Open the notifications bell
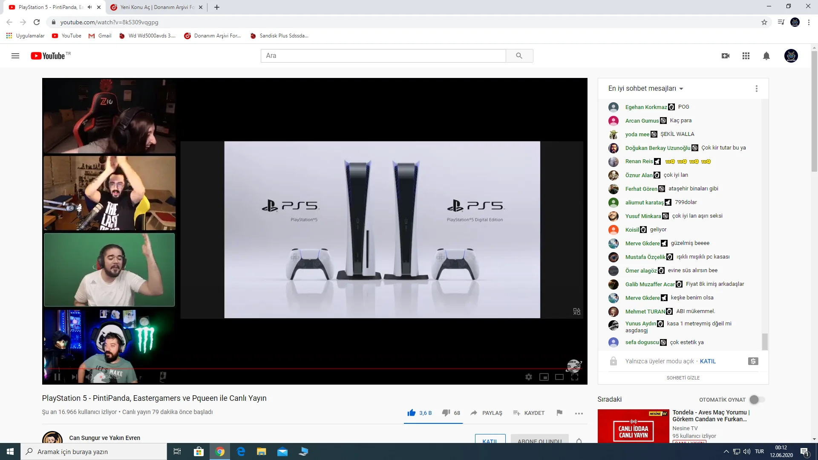Screen dimensions: 818x460 [x=766, y=56]
